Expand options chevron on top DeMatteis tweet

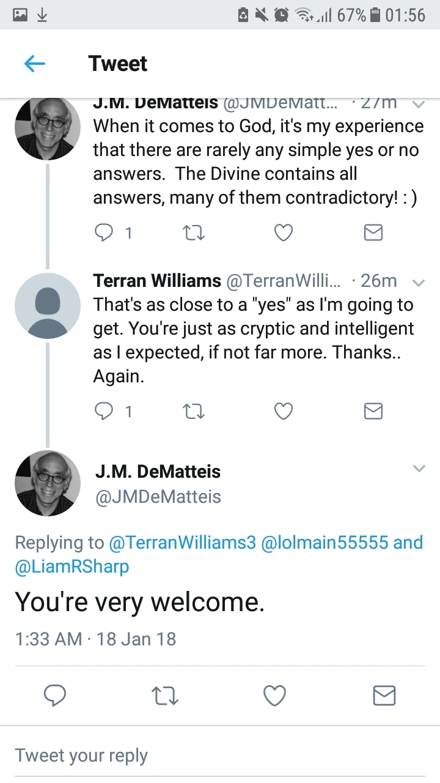(419, 105)
